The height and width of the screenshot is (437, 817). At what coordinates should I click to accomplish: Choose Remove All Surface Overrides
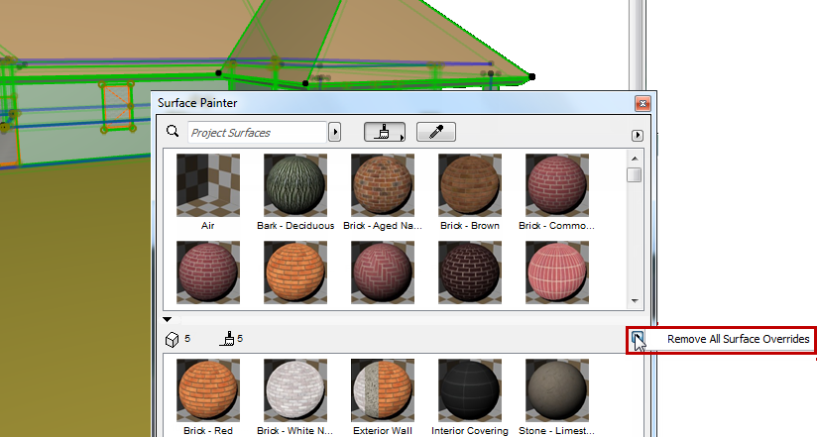click(x=738, y=339)
